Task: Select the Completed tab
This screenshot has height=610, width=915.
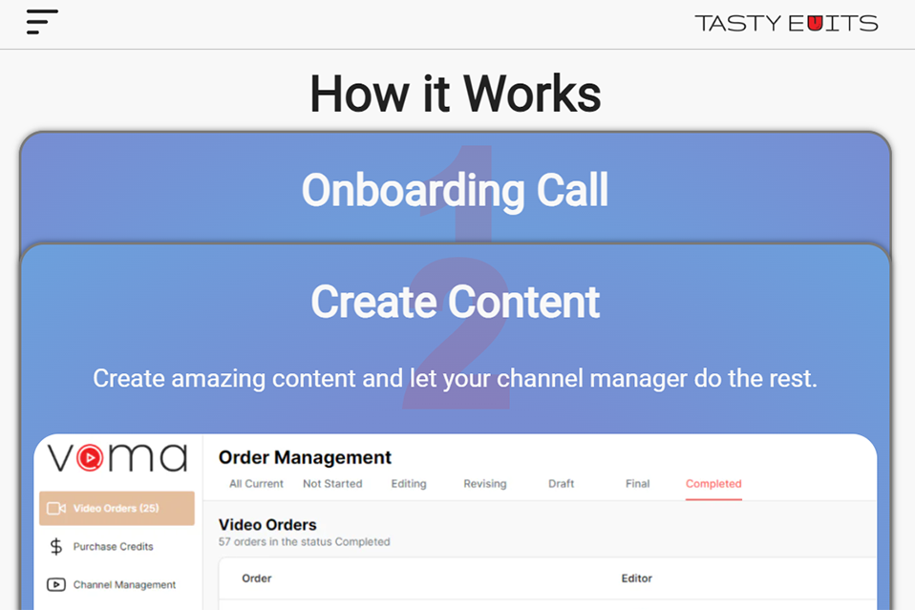Action: pyautogui.click(x=713, y=483)
